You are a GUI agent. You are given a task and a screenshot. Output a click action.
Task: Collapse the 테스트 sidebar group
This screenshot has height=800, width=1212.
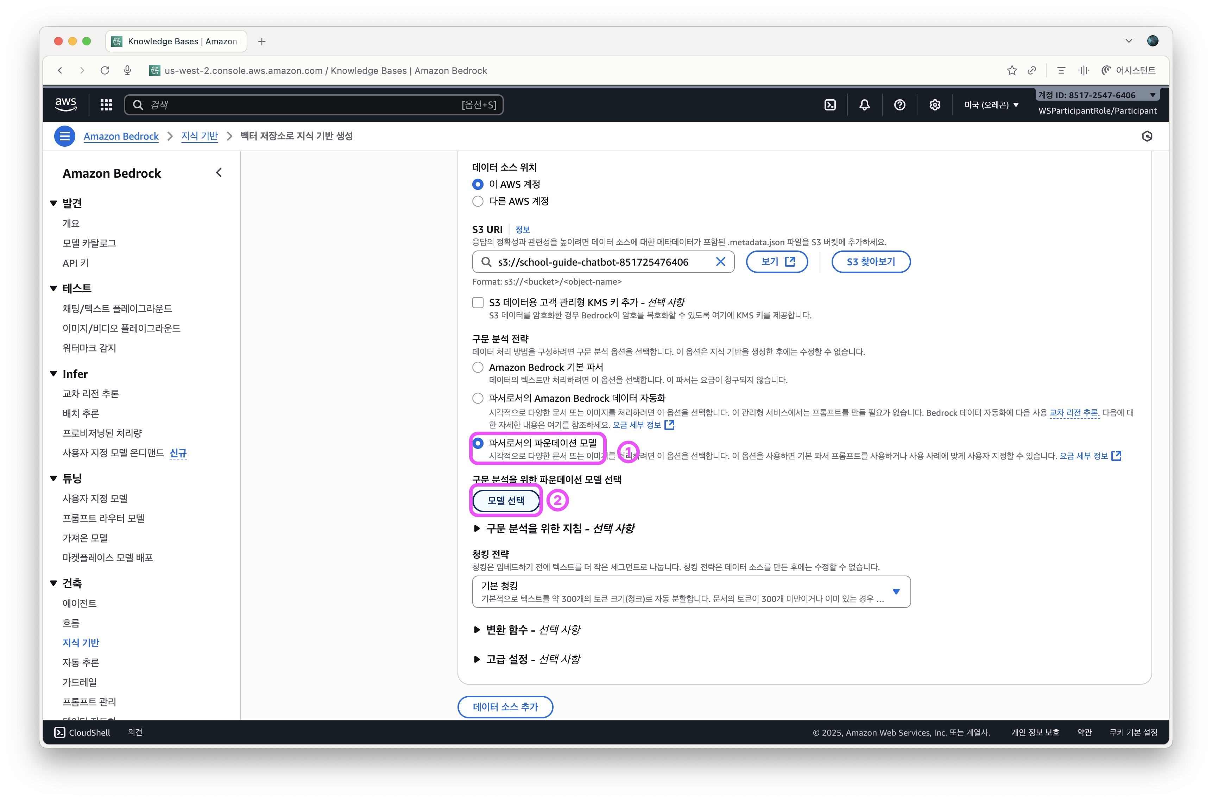coord(53,288)
